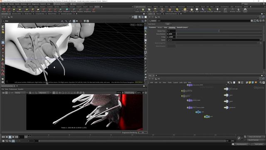This screenshot has width=266, height=150.
Task: Click the viewport display options icon on right toolbar
Action: click(145, 28)
